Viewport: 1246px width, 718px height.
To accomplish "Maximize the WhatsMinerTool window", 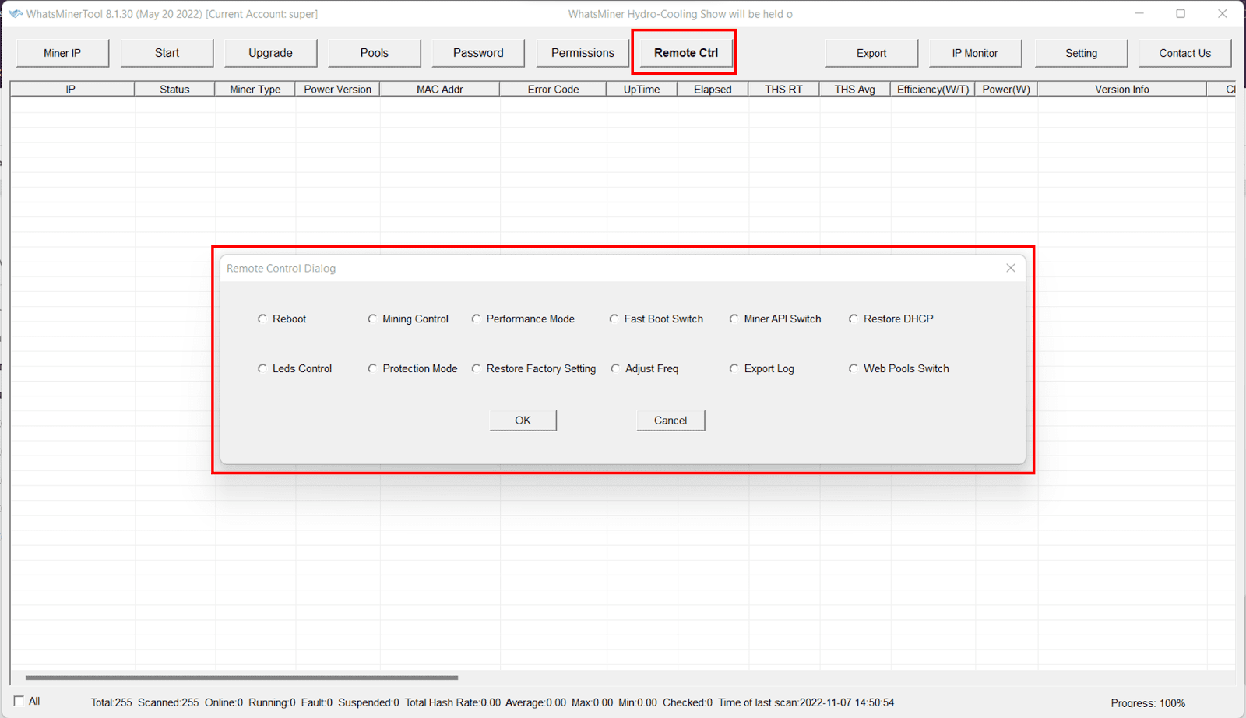I will [x=1181, y=13].
